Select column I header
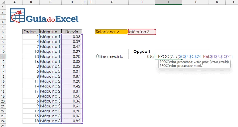This screenshot has height=127, width=238. tap(168, 2)
